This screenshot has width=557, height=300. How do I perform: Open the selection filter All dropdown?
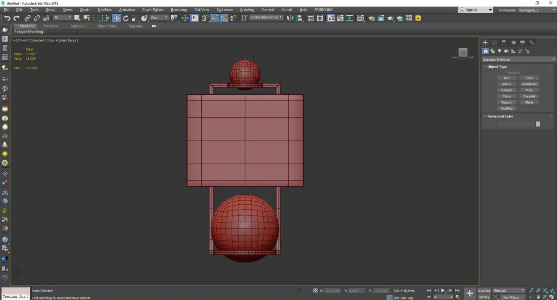62,18
